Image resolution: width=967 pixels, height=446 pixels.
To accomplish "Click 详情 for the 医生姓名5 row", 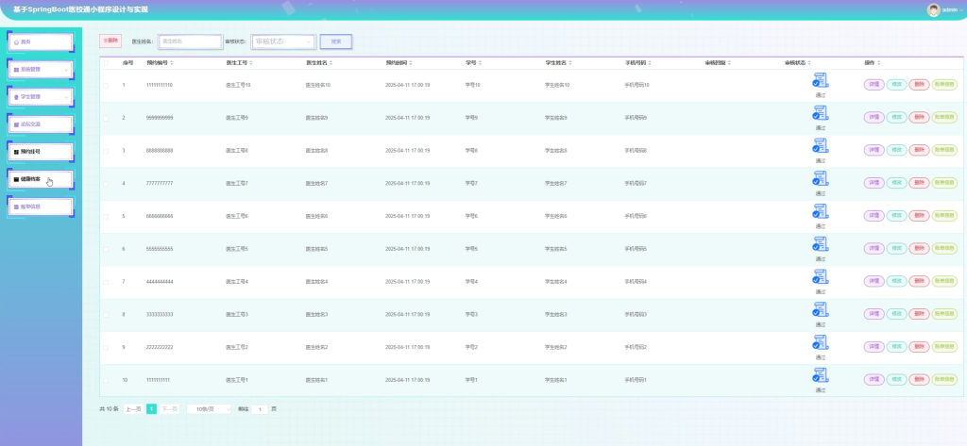I will pyautogui.click(x=874, y=248).
